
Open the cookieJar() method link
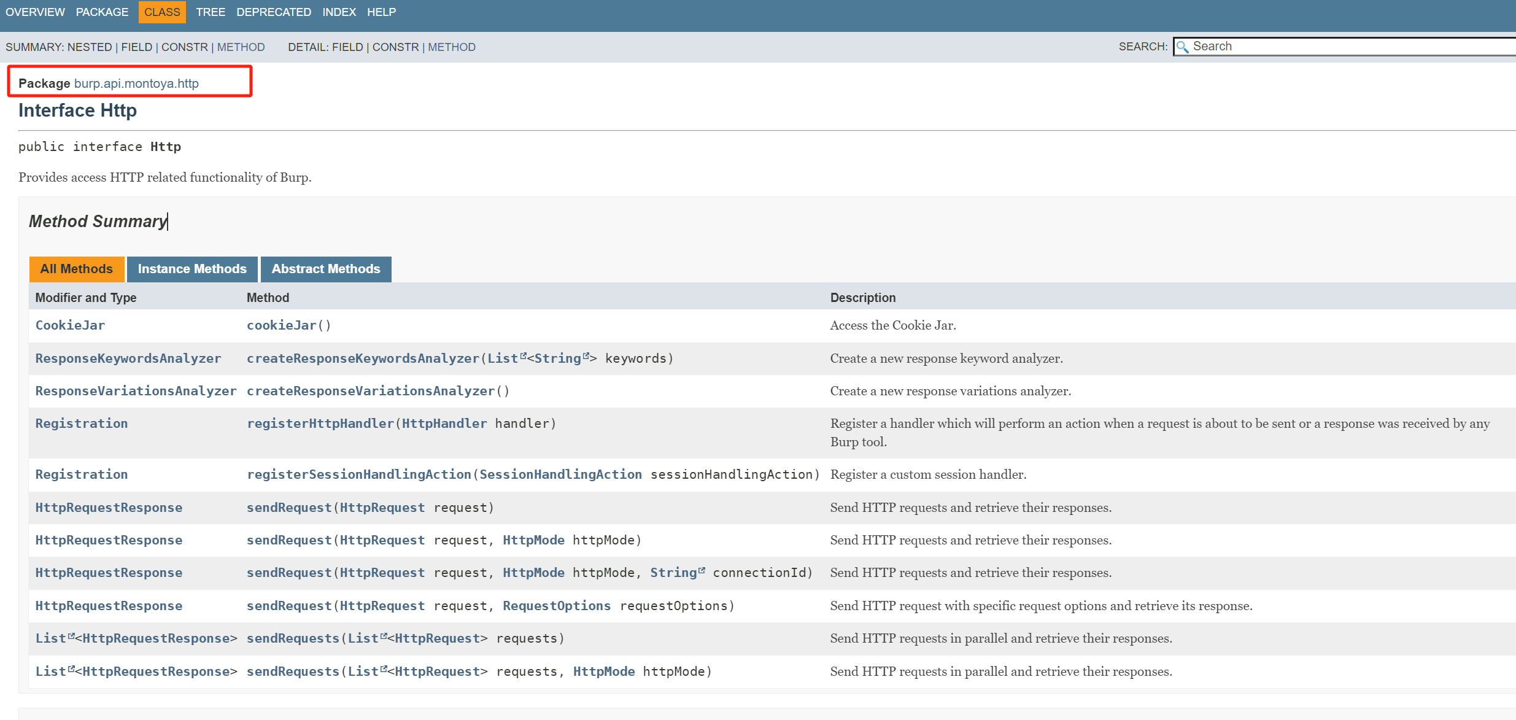point(282,325)
